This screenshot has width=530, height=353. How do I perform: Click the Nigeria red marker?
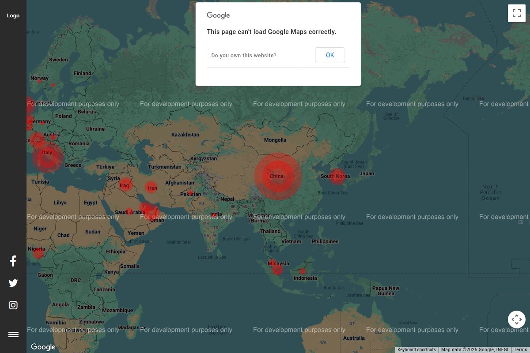pyautogui.click(x=38, y=253)
